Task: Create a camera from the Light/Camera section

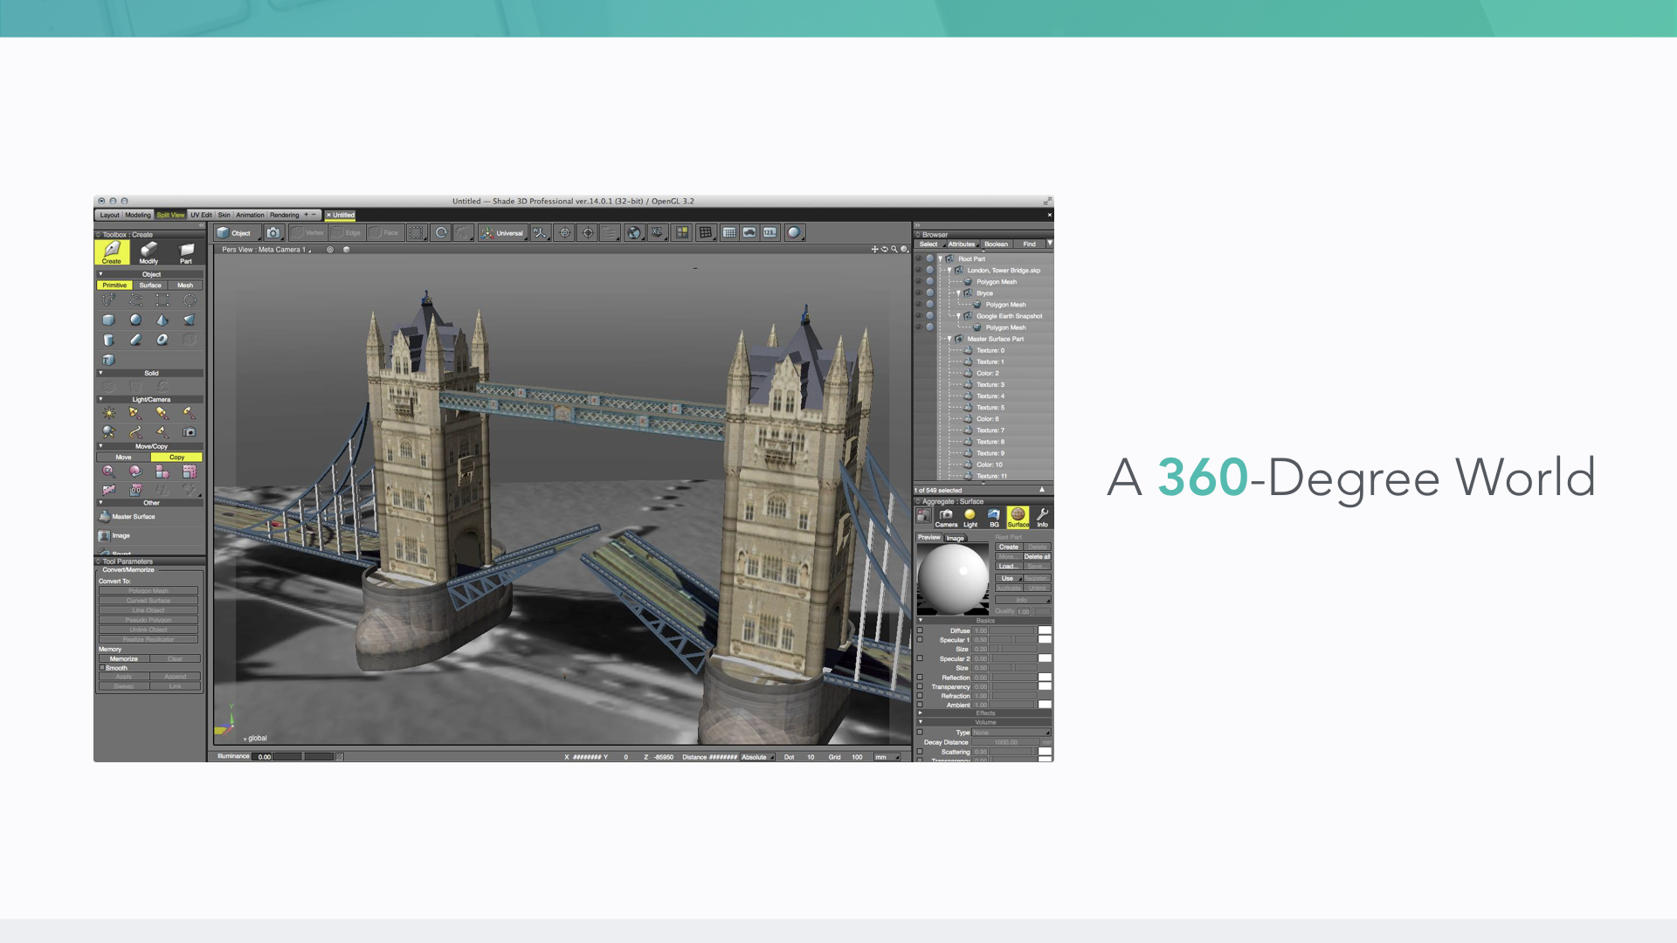Action: [190, 432]
